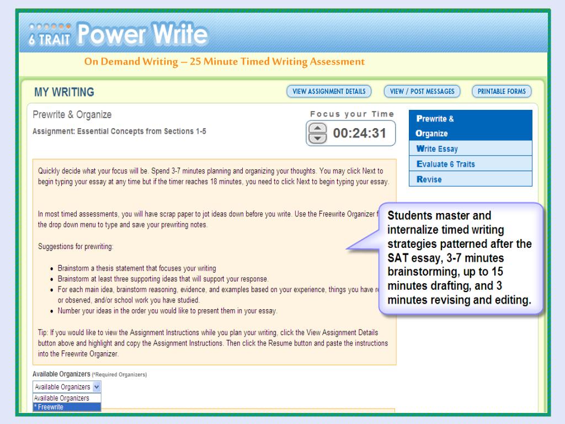Viewport: 565px width, 424px height.
Task: Click the Prewrite & Organize page title
Action: coord(72,115)
